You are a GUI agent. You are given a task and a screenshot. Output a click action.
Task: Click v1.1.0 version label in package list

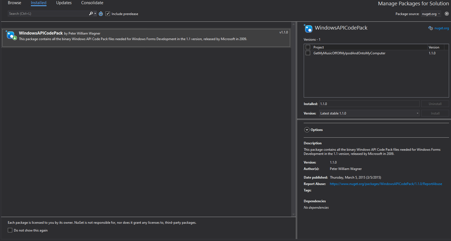pyautogui.click(x=284, y=32)
